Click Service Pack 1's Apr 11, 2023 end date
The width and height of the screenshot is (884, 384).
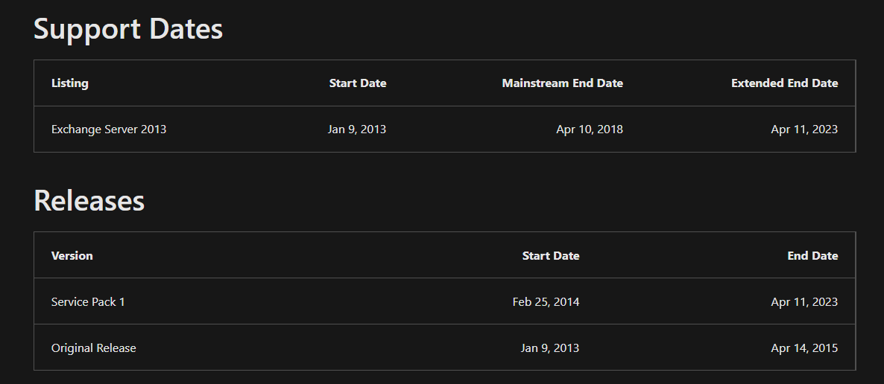point(804,302)
